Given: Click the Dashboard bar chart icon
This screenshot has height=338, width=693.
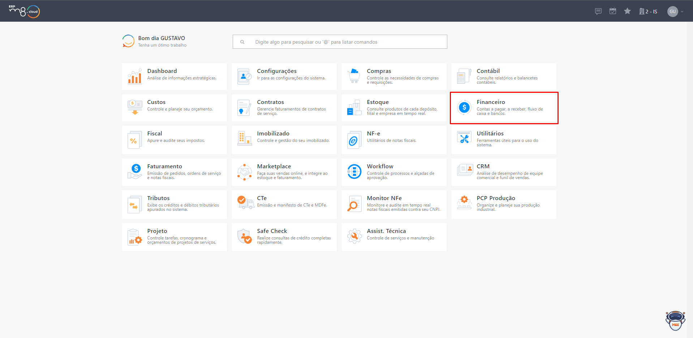Looking at the screenshot, I should [x=135, y=77].
